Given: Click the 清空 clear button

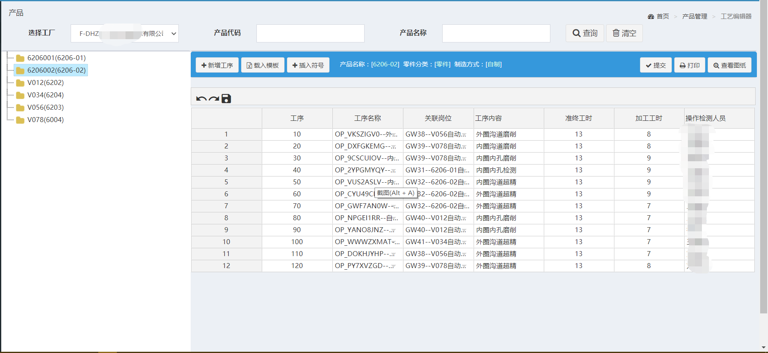Looking at the screenshot, I should [624, 33].
